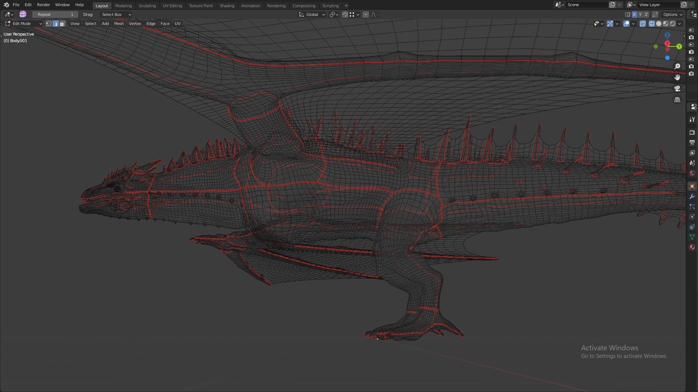This screenshot has width=698, height=392.
Task: Enable vertex select mode
Action: [x=49, y=24]
